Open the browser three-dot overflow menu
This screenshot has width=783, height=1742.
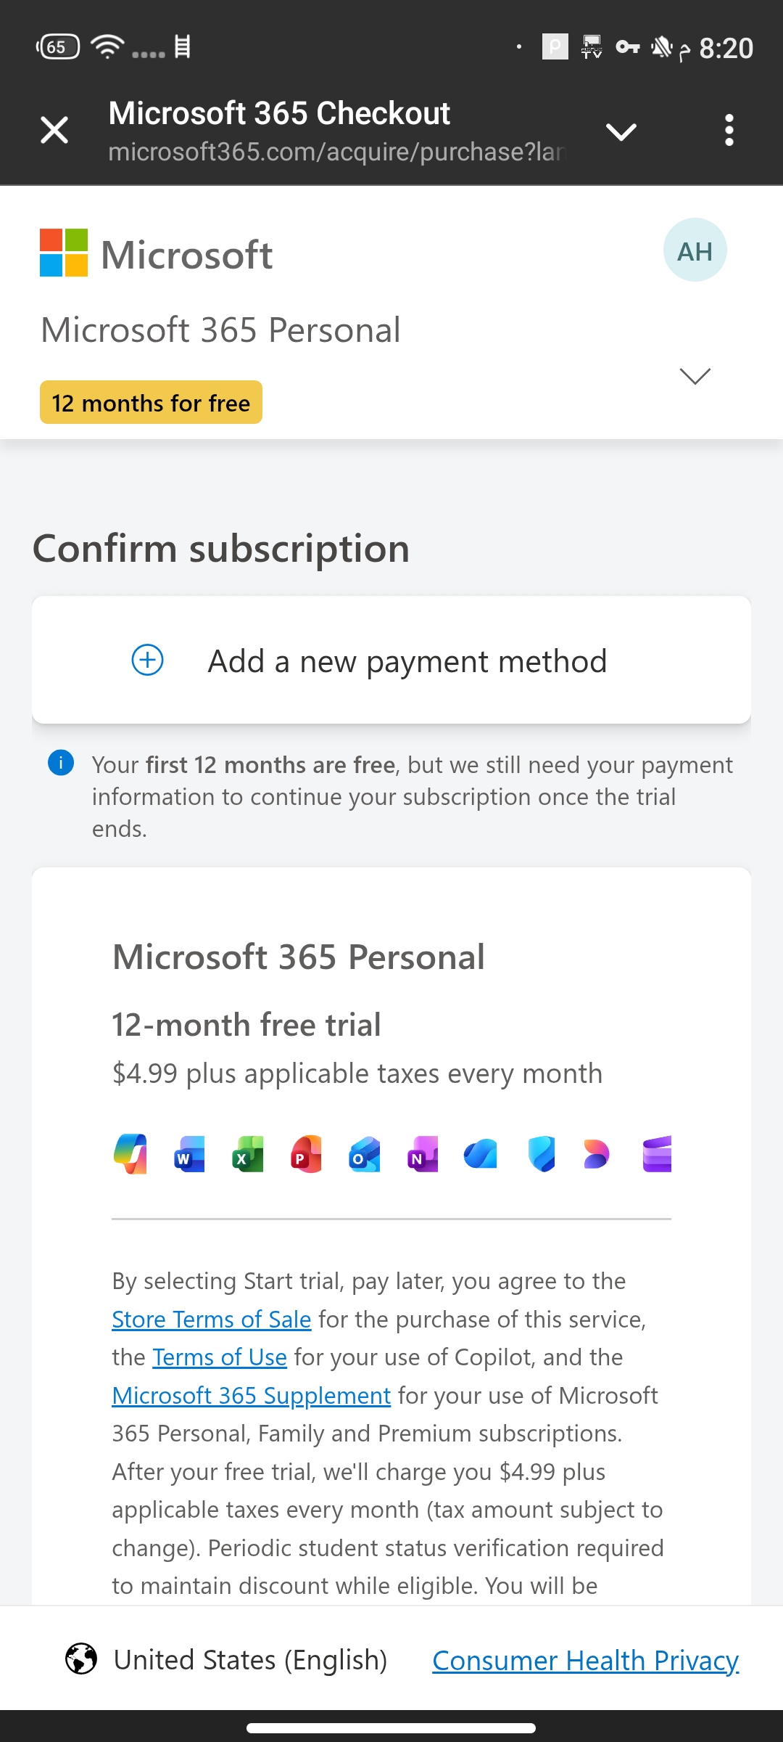729,131
